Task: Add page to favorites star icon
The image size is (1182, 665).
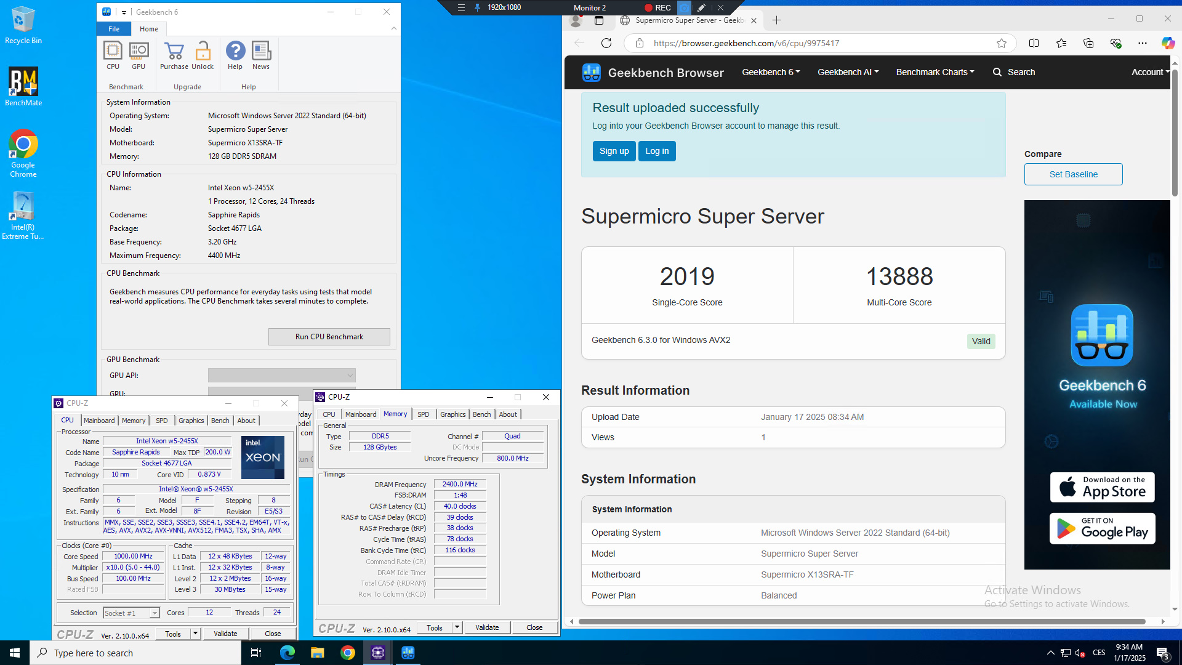Action: tap(1002, 43)
